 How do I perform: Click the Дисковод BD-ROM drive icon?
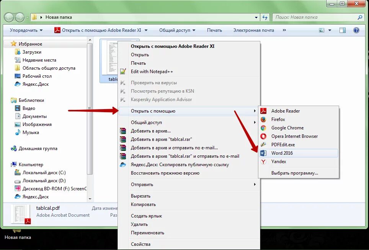click(x=17, y=189)
